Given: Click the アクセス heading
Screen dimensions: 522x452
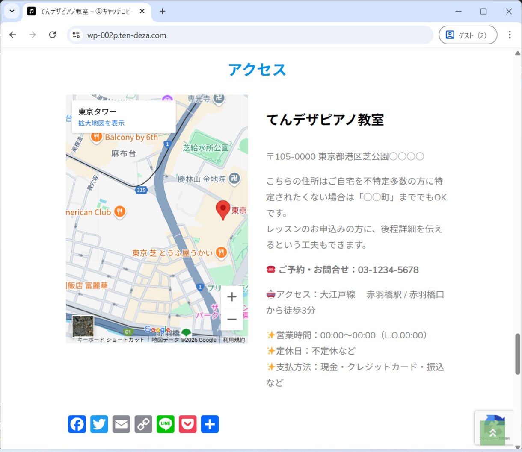Looking at the screenshot, I should 257,69.
